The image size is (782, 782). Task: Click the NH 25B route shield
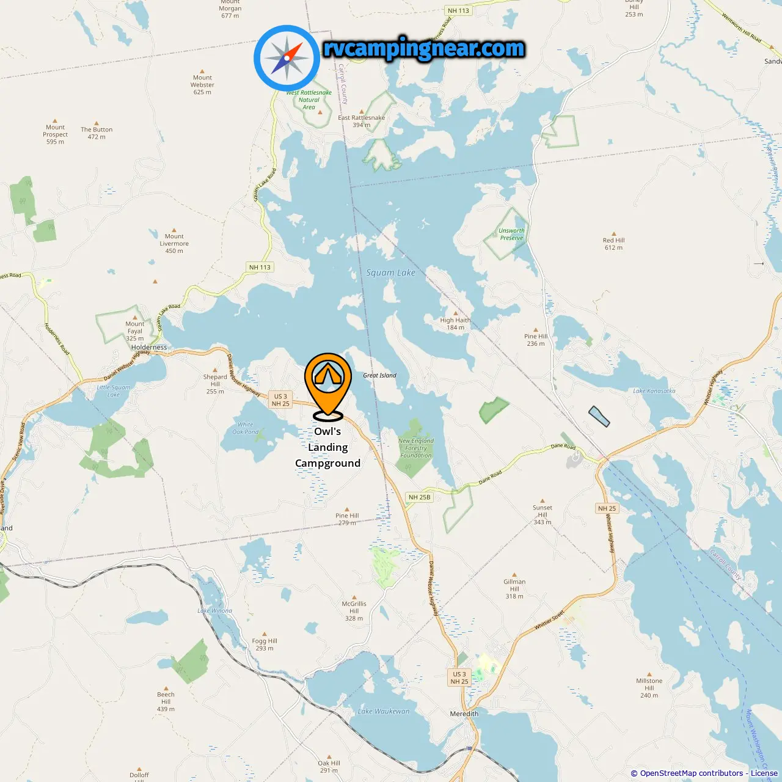point(419,497)
